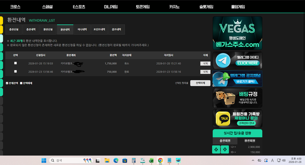Click the green up arrow scroll button
The image size is (305, 165).
pyautogui.click(x=216, y=150)
